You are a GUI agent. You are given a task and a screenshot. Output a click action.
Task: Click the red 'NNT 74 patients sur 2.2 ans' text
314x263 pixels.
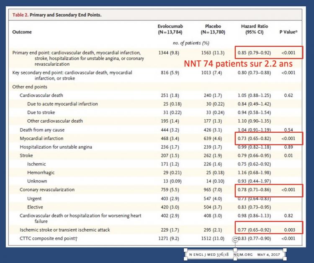(238, 64)
